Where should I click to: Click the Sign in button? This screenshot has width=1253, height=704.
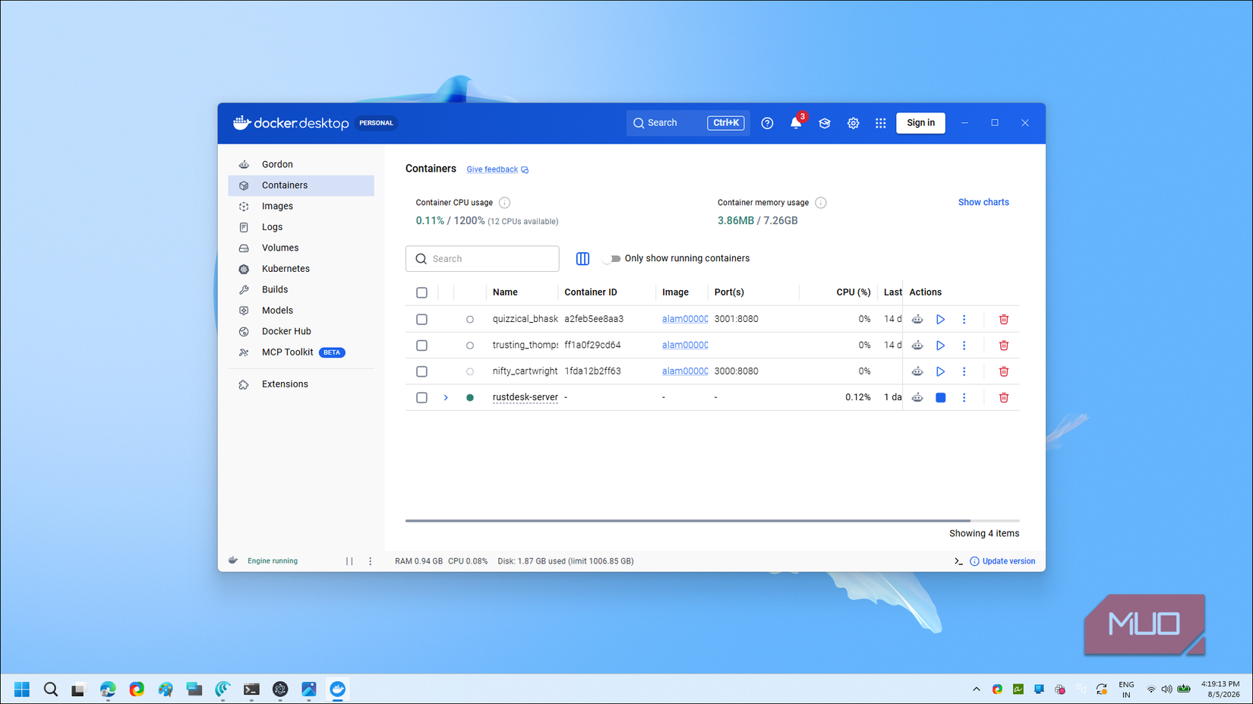tap(920, 123)
